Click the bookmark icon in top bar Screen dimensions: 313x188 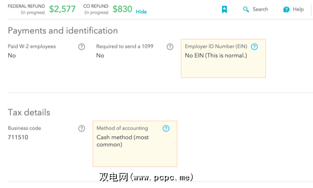tap(224, 9)
